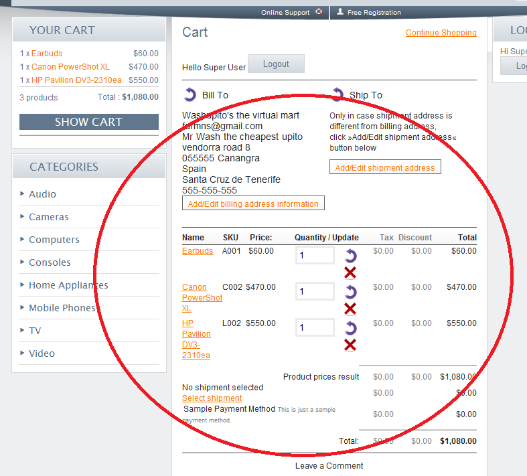The width and height of the screenshot is (527, 476).
Task: Click the 'Leave a Comment' label
Action: [x=329, y=465]
